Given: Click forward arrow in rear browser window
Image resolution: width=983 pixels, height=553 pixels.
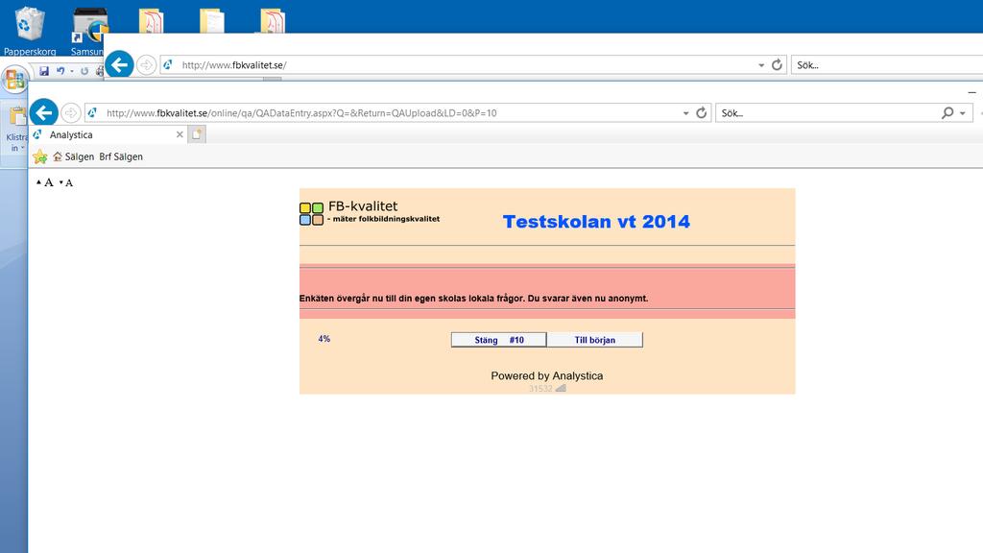Looking at the screenshot, I should 146,64.
